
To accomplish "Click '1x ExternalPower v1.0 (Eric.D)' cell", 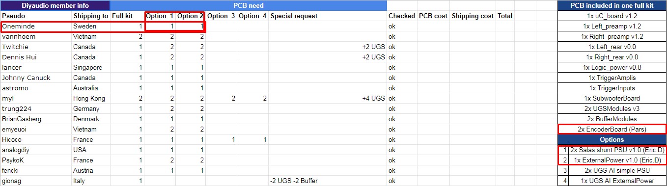I will [617, 160].
